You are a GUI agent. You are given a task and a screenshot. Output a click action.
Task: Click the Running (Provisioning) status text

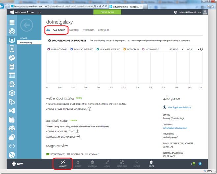(x=173, y=118)
